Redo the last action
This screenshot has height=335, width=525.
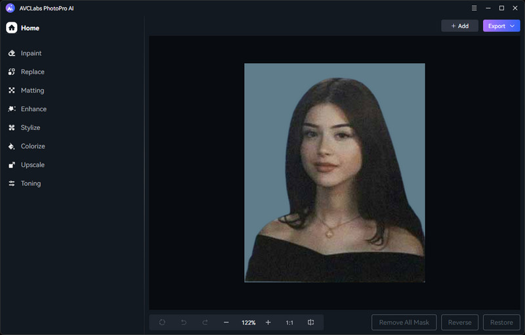[205, 323]
